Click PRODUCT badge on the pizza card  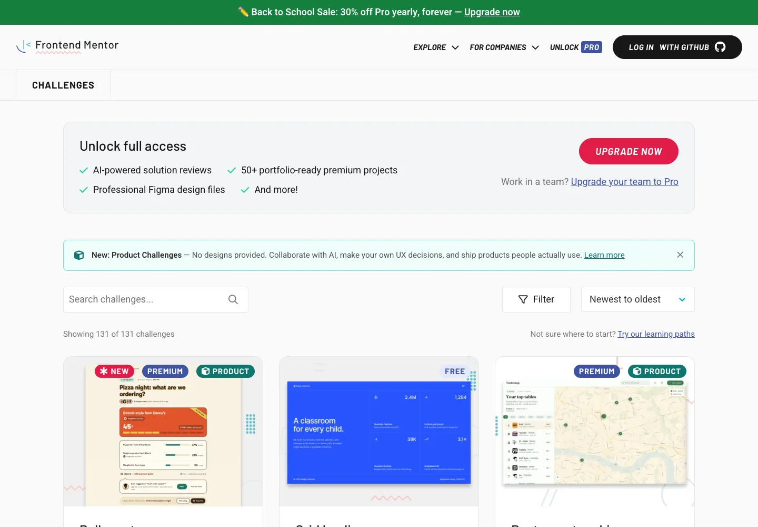tap(225, 371)
